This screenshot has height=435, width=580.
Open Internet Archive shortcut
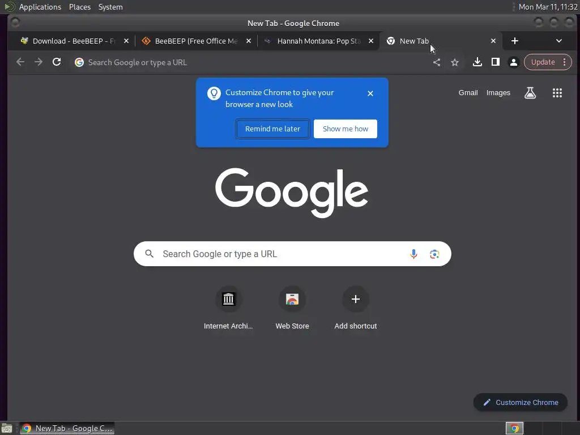pyautogui.click(x=228, y=308)
